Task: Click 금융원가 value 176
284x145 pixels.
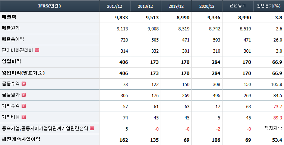Action: [155, 96]
